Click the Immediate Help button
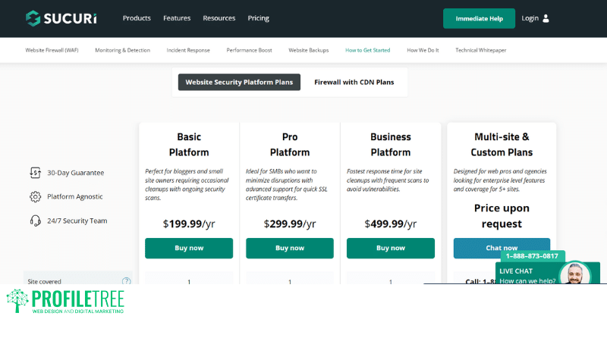 pos(480,18)
